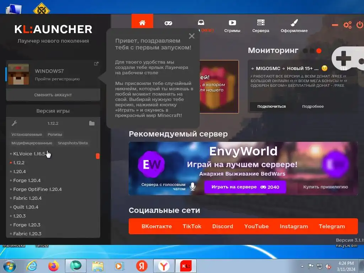Filter versions by Snapshots/Beta
The height and width of the screenshot is (273, 364).
[73, 143]
